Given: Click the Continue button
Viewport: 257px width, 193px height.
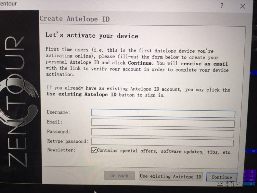Looking at the screenshot, I should 222,177.
